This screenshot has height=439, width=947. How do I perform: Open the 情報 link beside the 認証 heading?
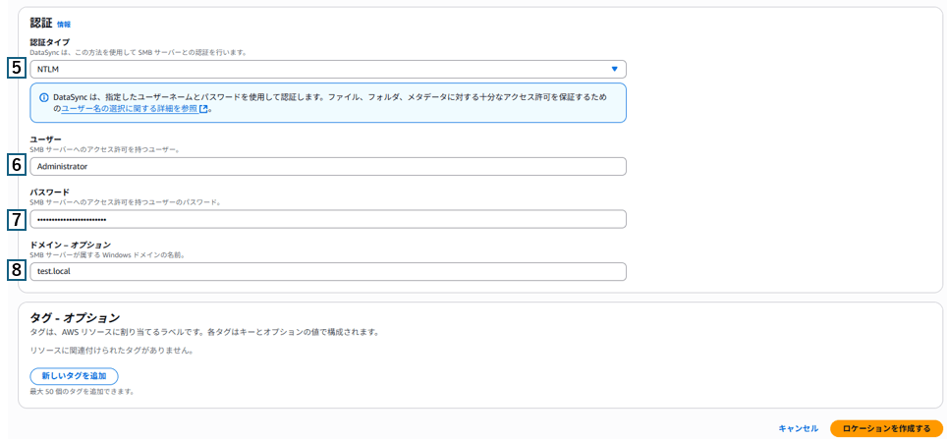[64, 24]
